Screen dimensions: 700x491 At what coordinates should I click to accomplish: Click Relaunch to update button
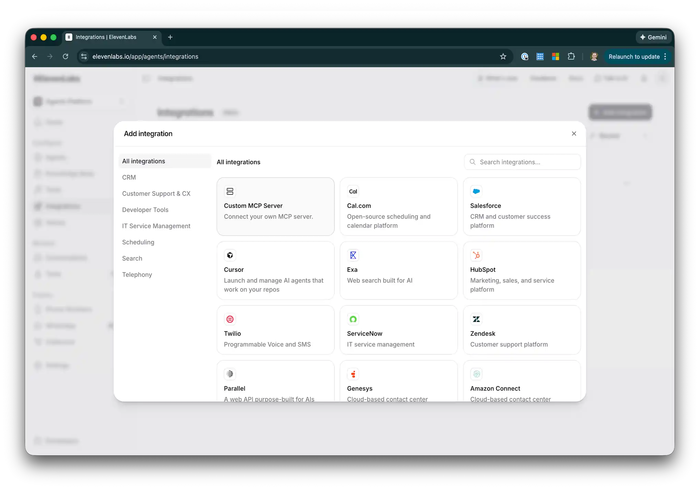point(634,57)
